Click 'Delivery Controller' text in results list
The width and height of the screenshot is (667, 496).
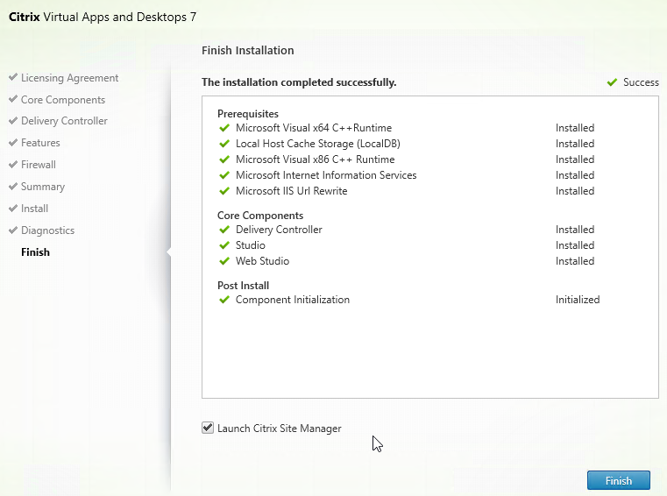pyautogui.click(x=279, y=230)
